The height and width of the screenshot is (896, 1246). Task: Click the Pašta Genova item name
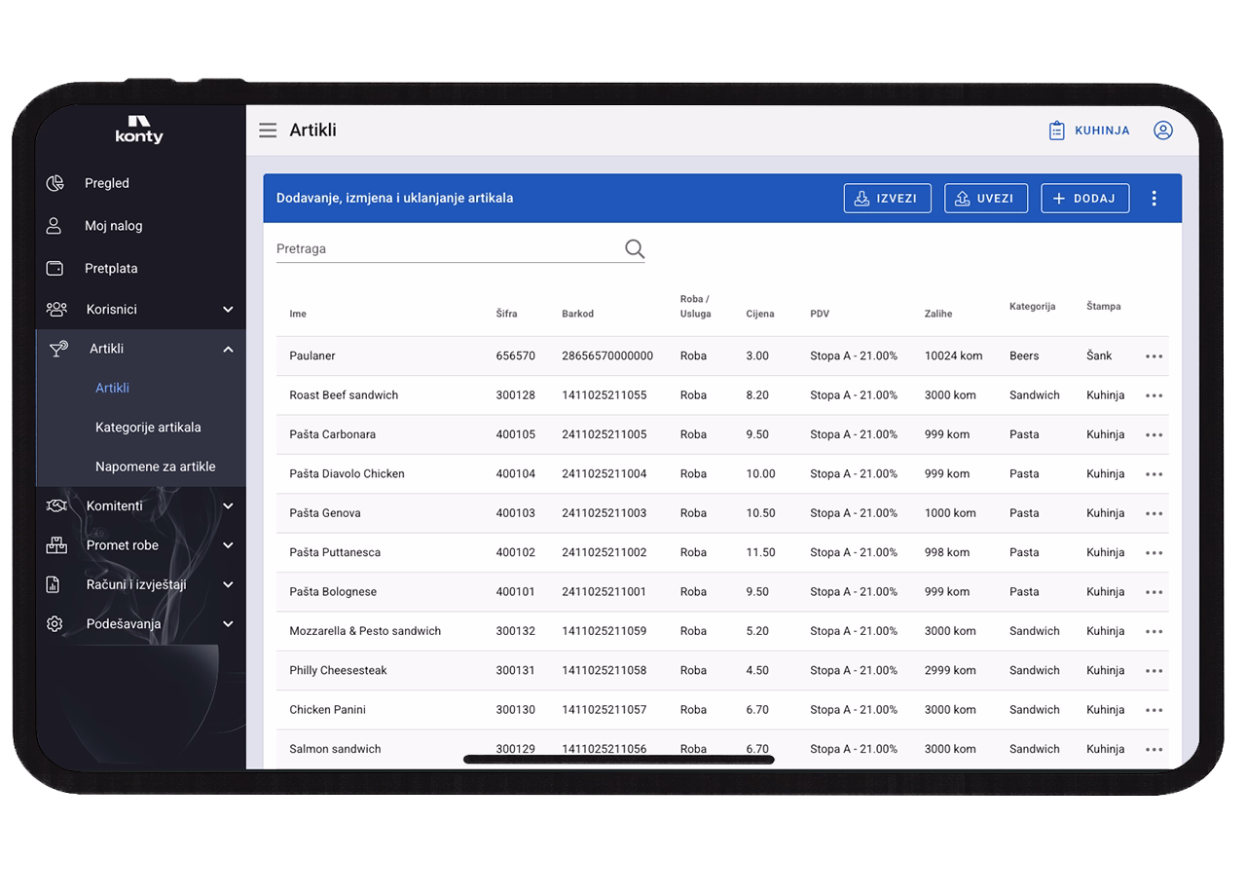pyautogui.click(x=325, y=513)
